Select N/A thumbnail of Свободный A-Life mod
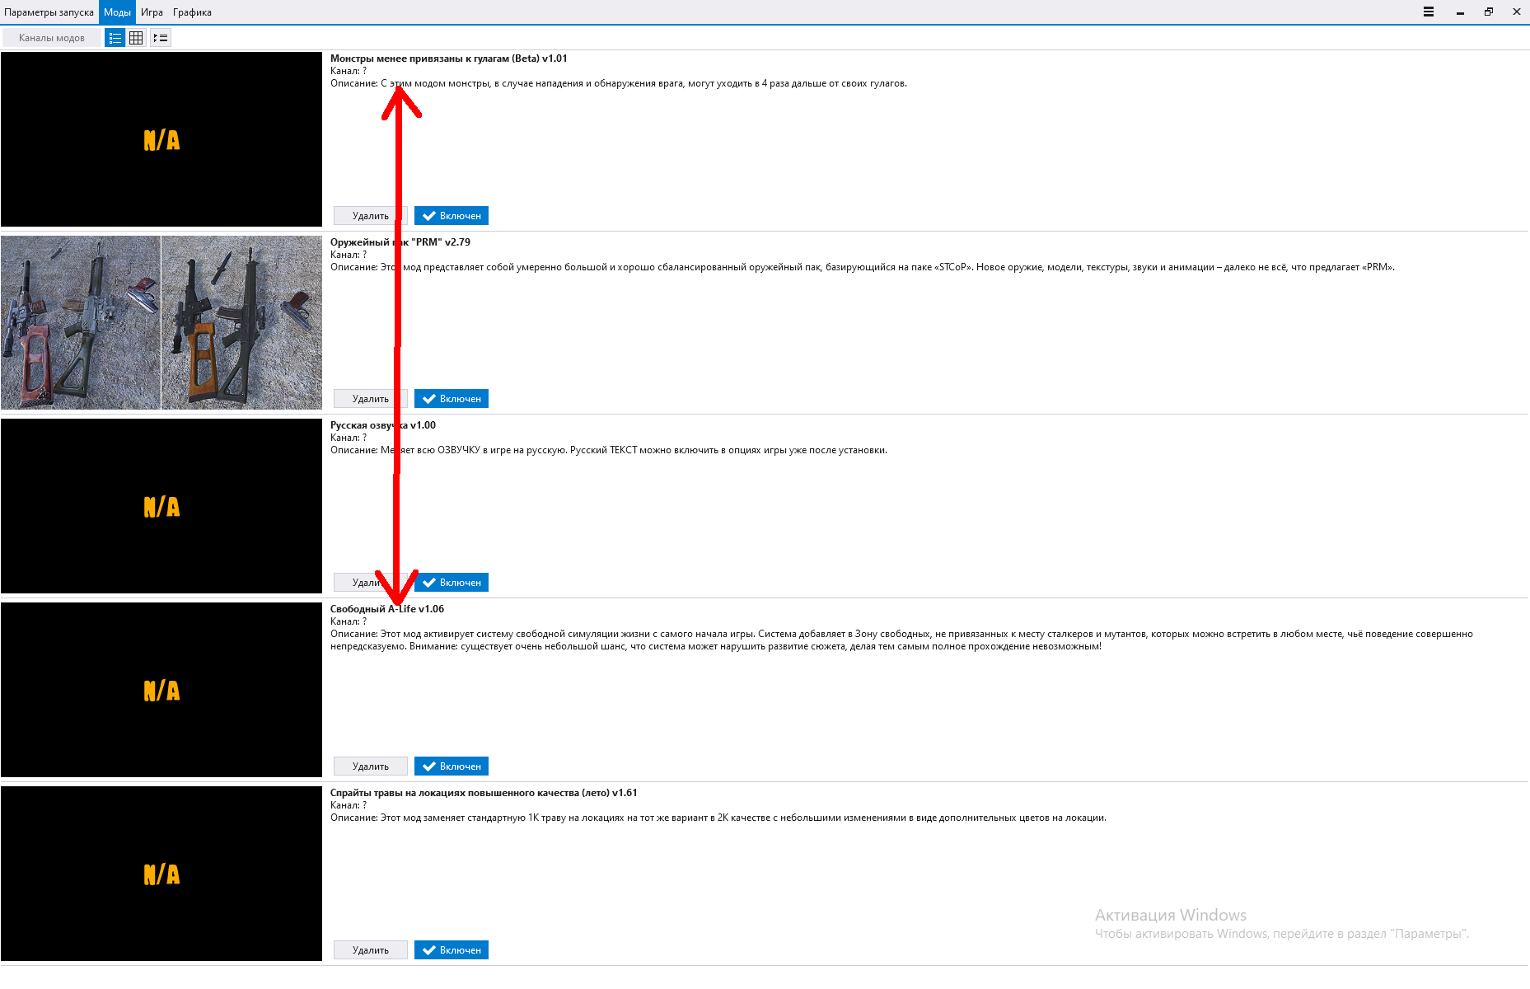Image resolution: width=1530 pixels, height=989 pixels. click(161, 690)
